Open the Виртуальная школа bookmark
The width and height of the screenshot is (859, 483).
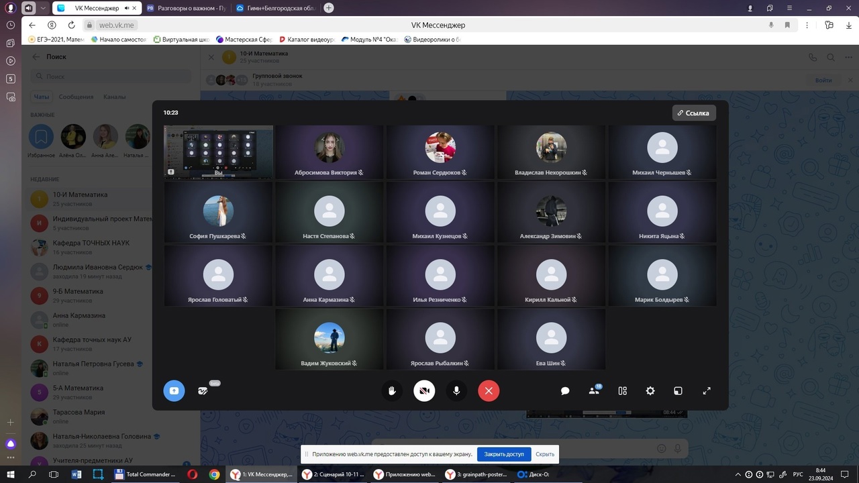click(181, 40)
